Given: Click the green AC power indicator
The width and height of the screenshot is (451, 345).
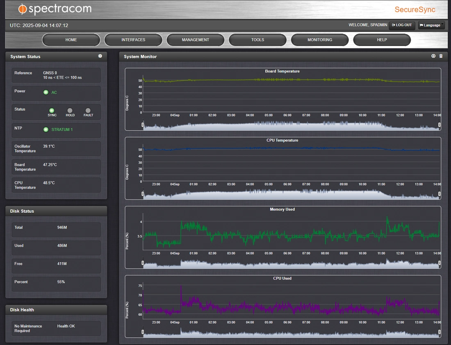Looking at the screenshot, I should (x=46, y=92).
